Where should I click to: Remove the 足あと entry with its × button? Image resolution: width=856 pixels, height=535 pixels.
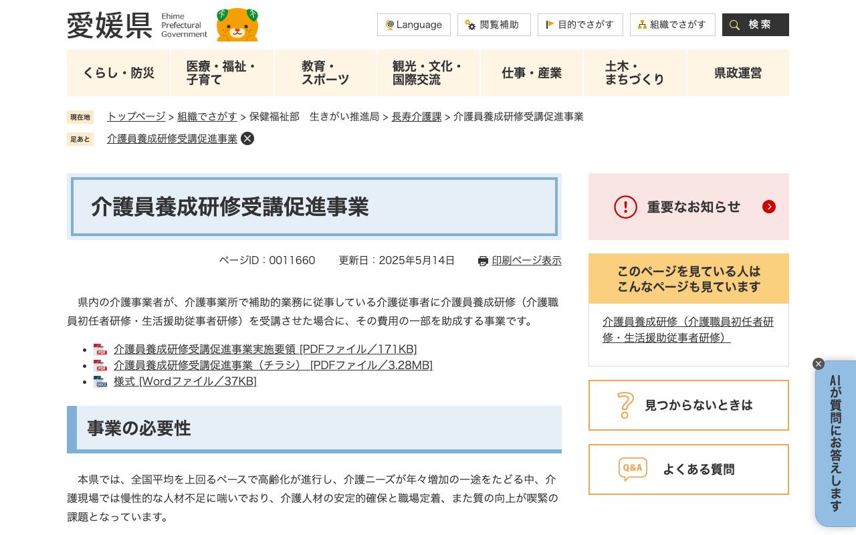(x=247, y=138)
